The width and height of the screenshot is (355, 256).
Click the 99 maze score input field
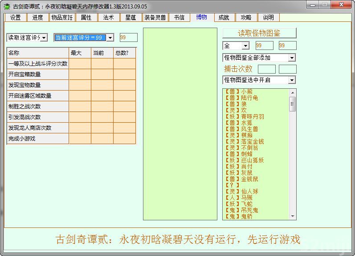tap(129, 37)
